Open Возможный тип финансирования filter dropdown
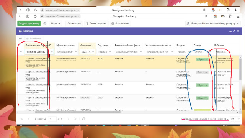This screenshot has width=245, height=138. [x=141, y=51]
